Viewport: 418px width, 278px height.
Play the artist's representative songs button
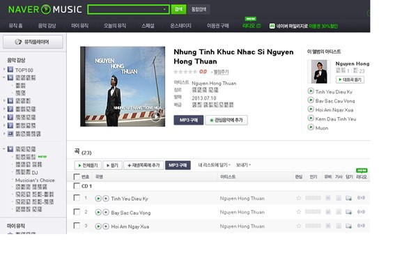pyautogui.click(x=350, y=79)
